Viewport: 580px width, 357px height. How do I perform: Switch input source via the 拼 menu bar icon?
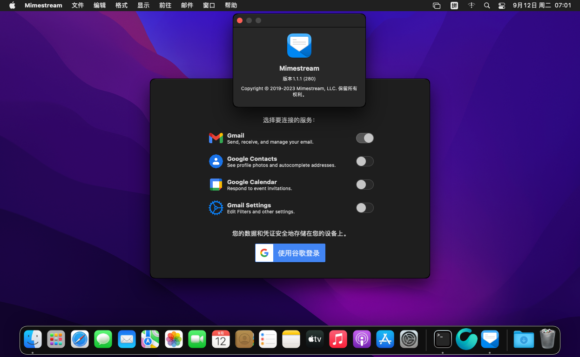(x=454, y=5)
